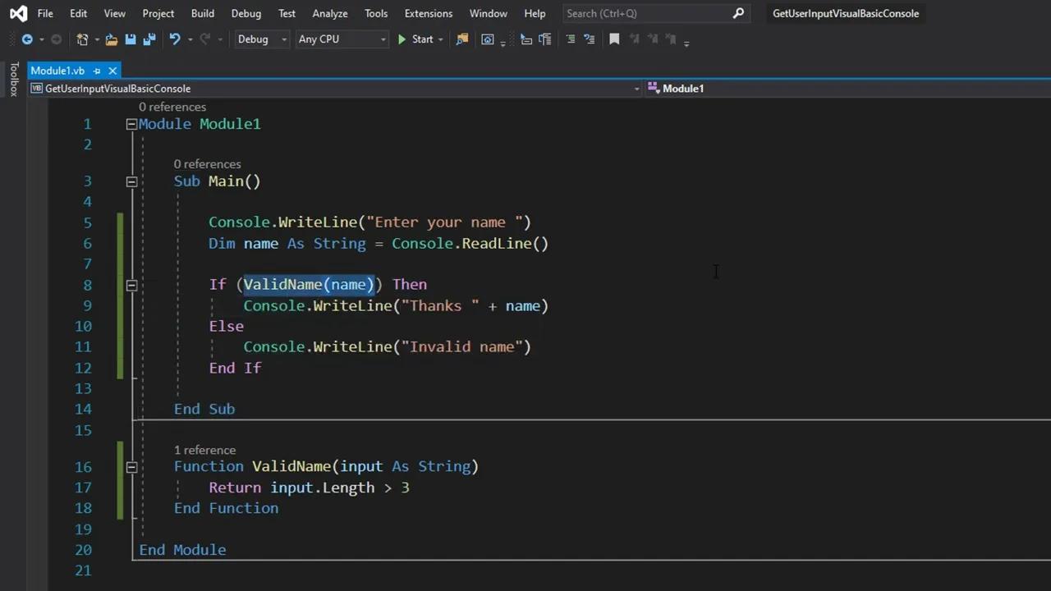Open the Build menu
The image size is (1051, 591).
pos(202,13)
